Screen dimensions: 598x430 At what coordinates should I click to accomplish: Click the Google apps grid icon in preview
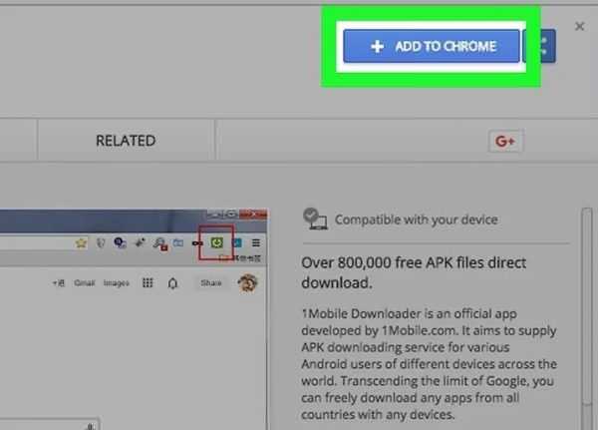(x=148, y=283)
